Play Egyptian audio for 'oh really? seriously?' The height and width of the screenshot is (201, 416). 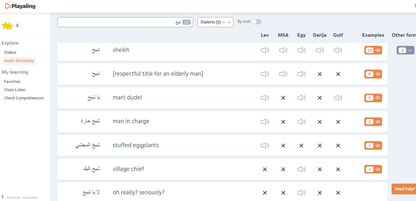pyautogui.click(x=301, y=193)
